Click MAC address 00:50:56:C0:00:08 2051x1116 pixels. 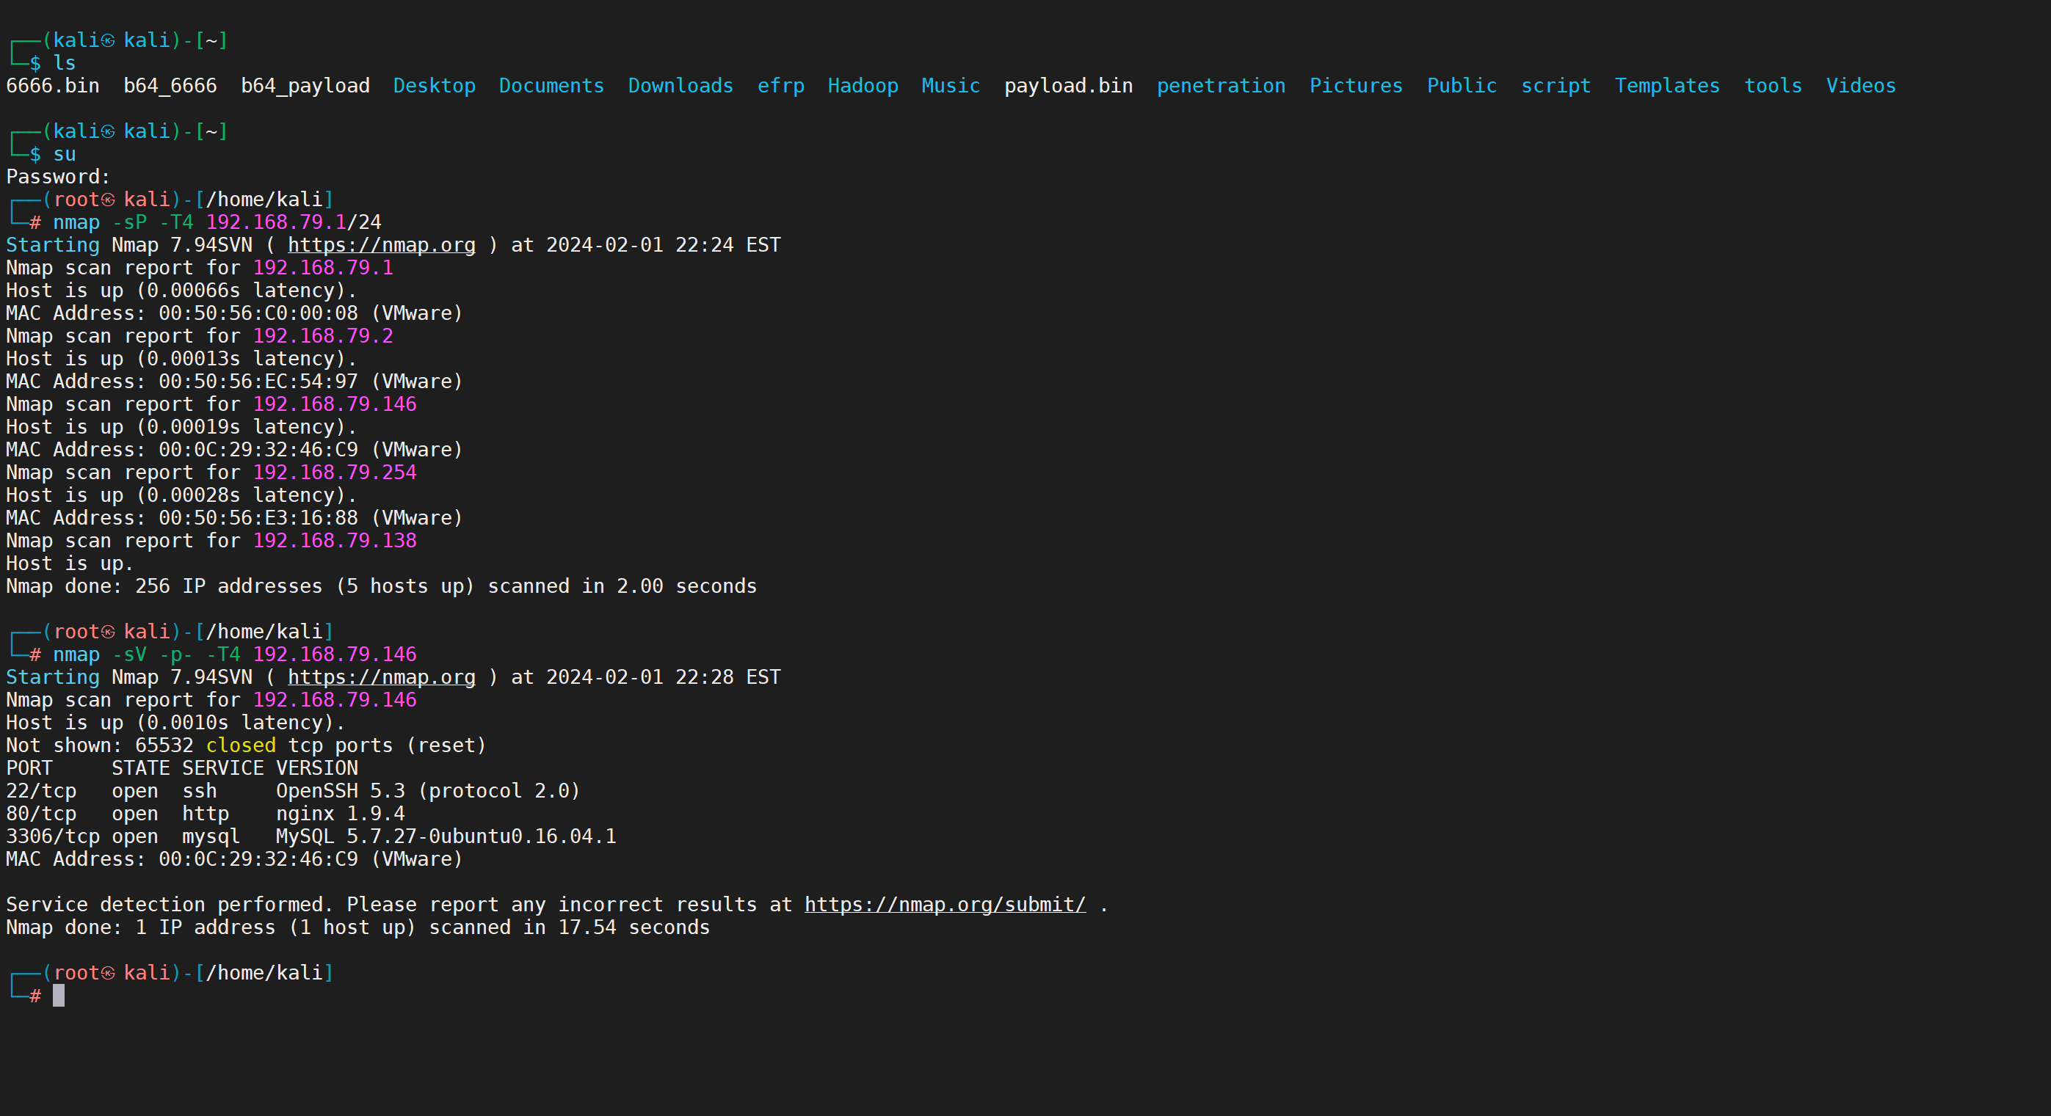pos(258,313)
